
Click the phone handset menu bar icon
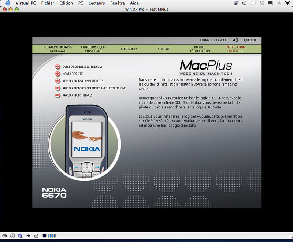pos(244,3)
